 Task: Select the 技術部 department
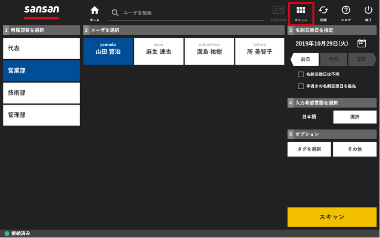[x=41, y=93]
